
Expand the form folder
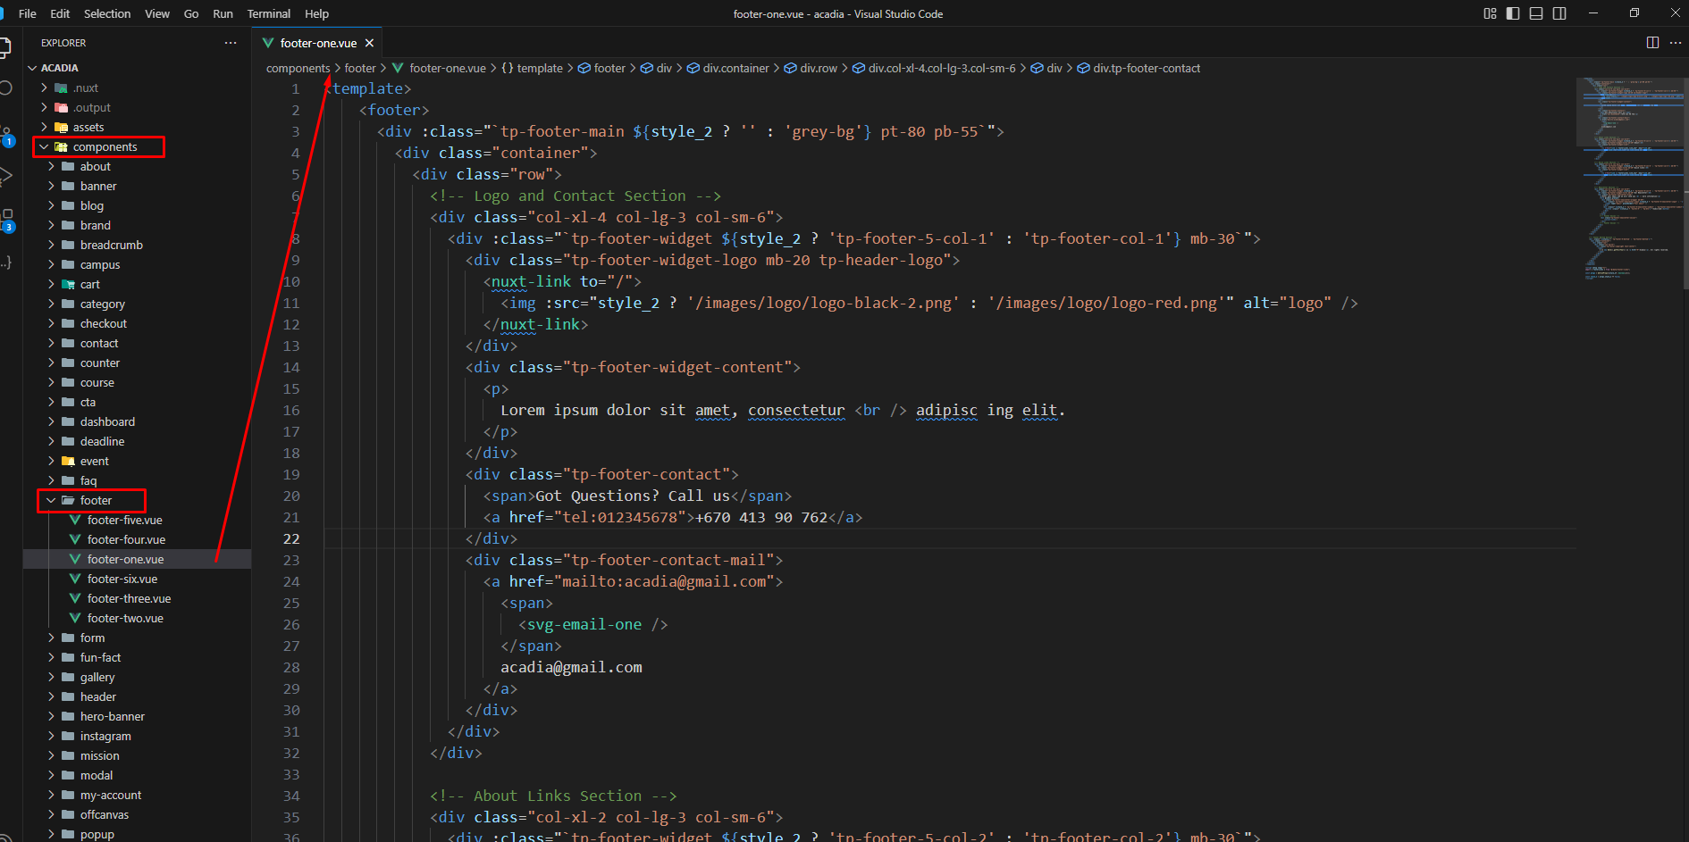point(51,638)
